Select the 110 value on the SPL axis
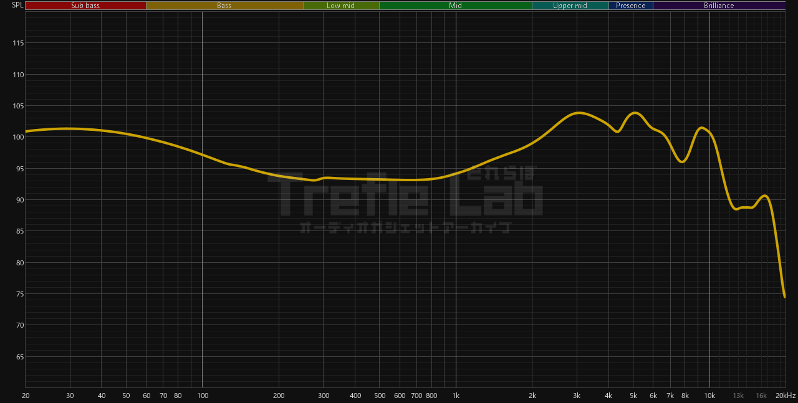This screenshot has height=403, width=798. point(17,75)
